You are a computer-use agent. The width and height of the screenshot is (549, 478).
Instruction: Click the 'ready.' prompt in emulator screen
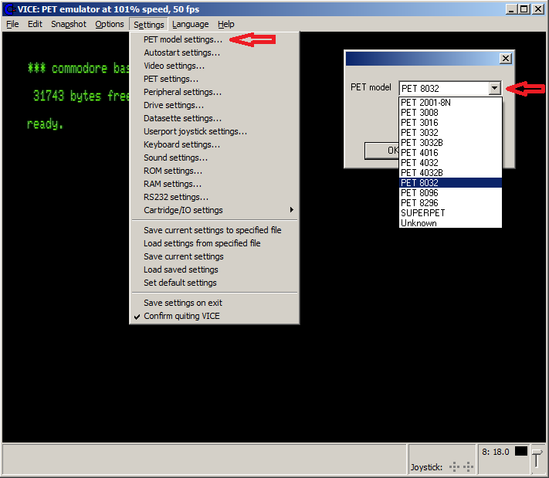tap(45, 124)
